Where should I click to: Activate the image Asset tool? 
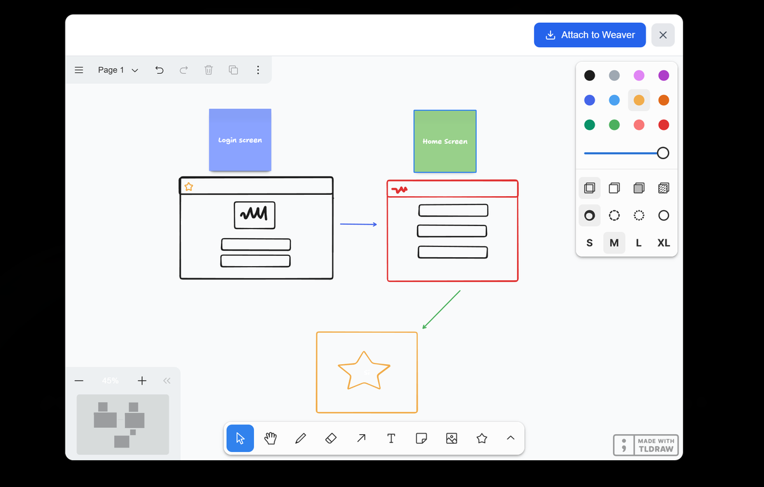point(451,438)
